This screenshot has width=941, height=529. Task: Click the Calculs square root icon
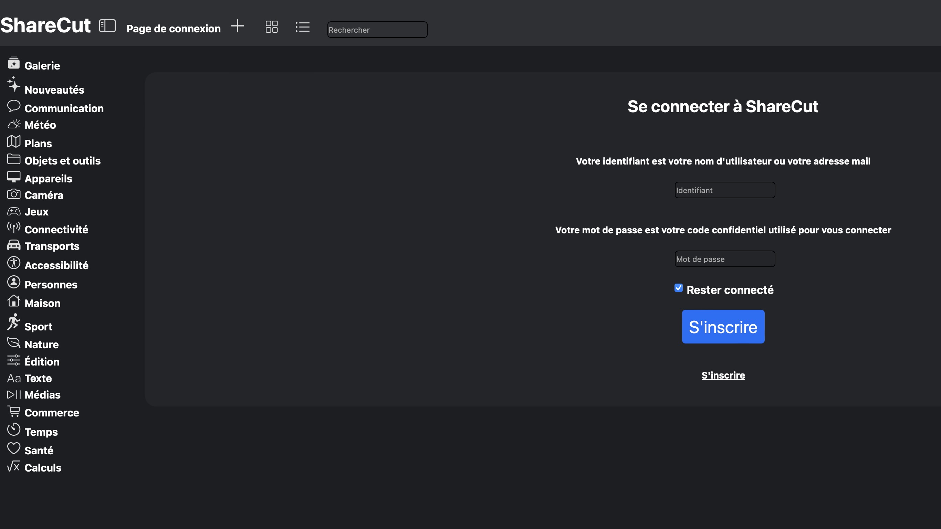(x=14, y=466)
